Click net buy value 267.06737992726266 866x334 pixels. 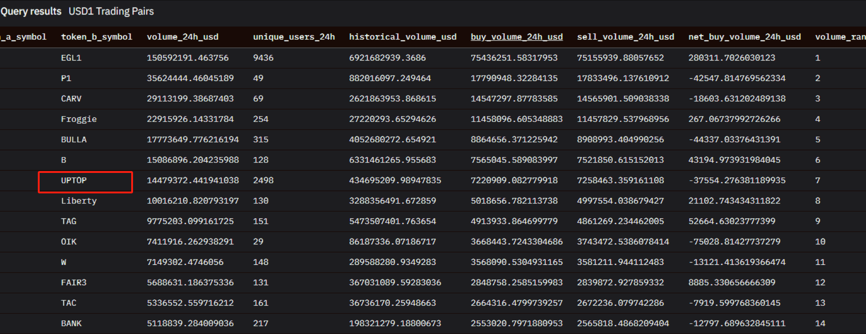734,119
